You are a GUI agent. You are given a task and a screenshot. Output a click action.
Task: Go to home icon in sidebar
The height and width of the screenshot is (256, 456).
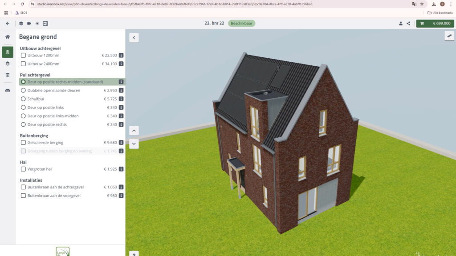pos(8,37)
